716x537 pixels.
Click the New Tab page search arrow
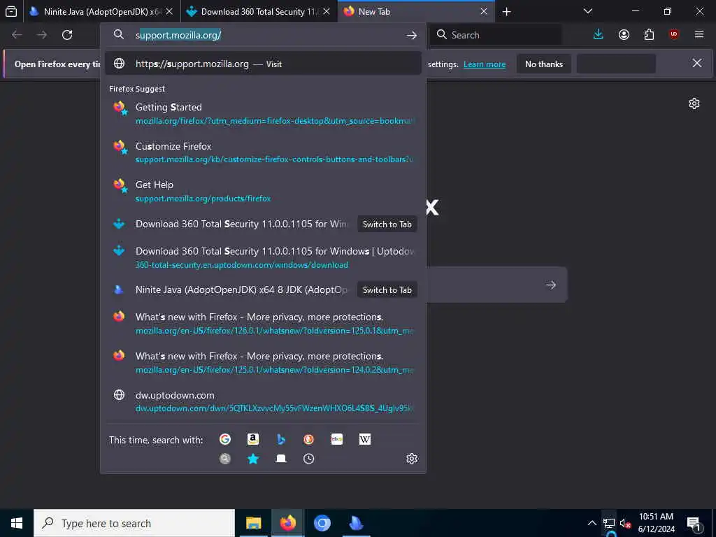pos(551,285)
